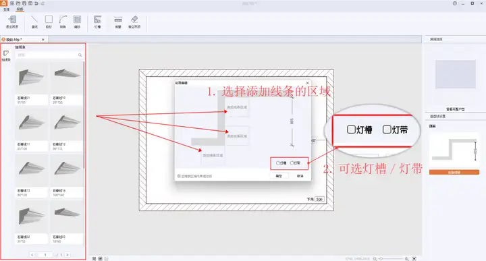
Task: Click the zoom out magnifier at bottom
Action: 375,258
